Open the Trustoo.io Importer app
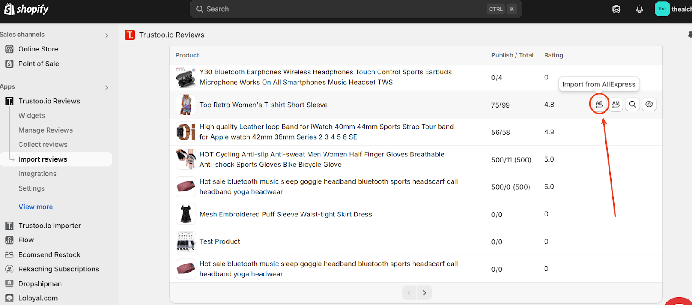The width and height of the screenshot is (692, 305). (49, 226)
